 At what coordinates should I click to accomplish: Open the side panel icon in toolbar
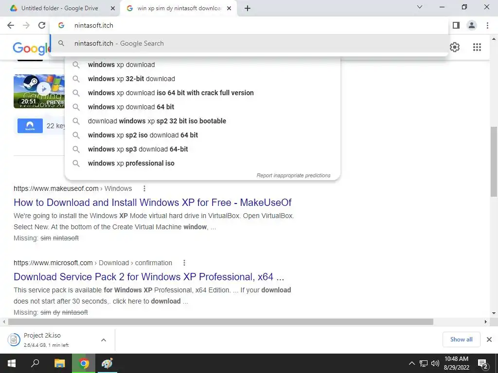[x=456, y=25]
